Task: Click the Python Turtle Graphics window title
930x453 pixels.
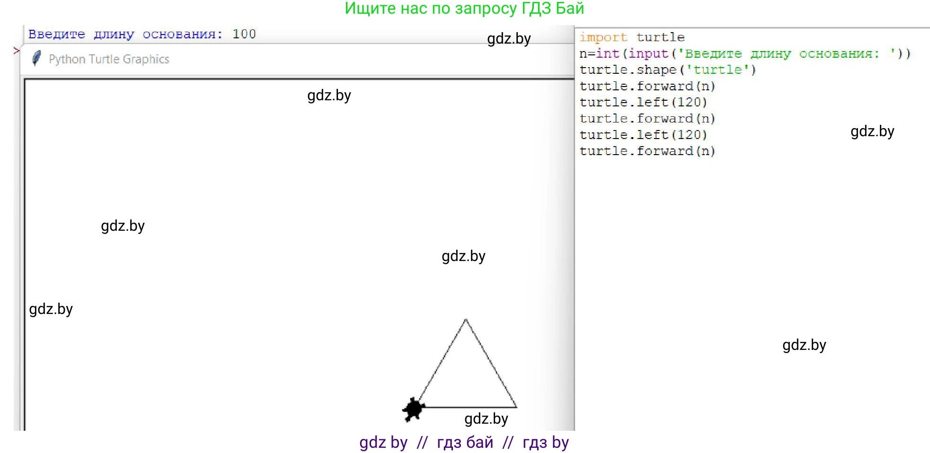Action: 109,59
